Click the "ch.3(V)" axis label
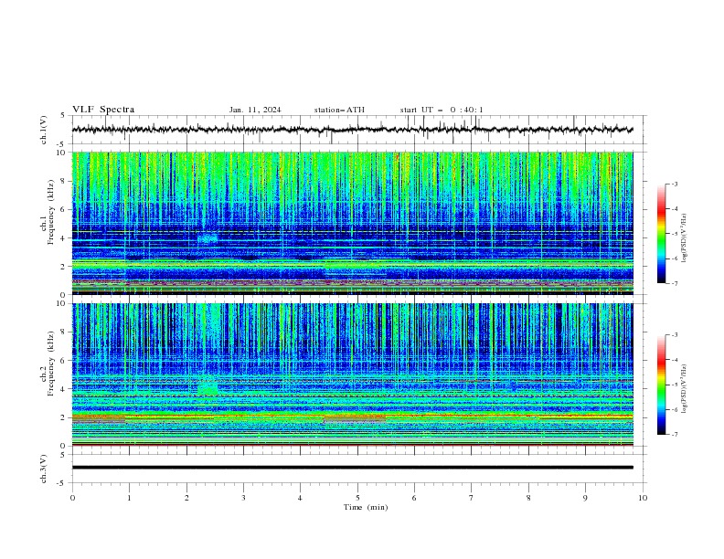This screenshot has width=724, height=559. click(44, 469)
